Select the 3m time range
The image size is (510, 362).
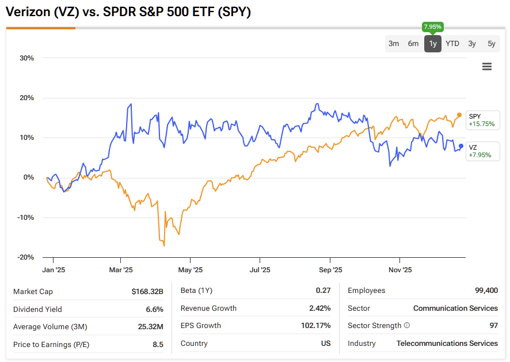point(394,44)
